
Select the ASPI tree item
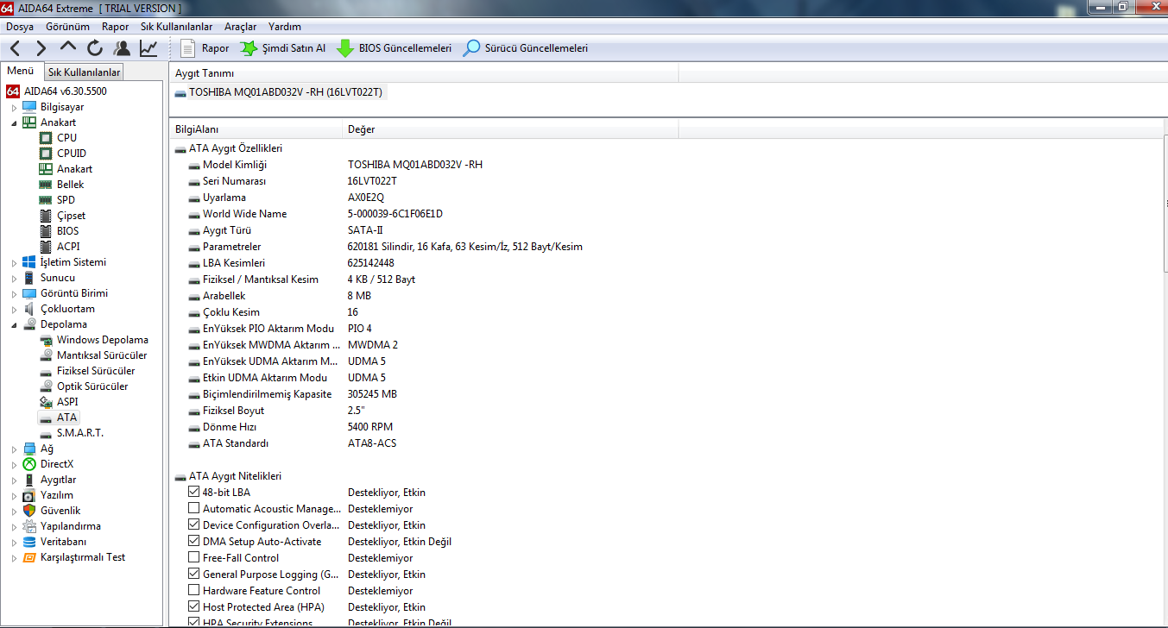tap(67, 402)
